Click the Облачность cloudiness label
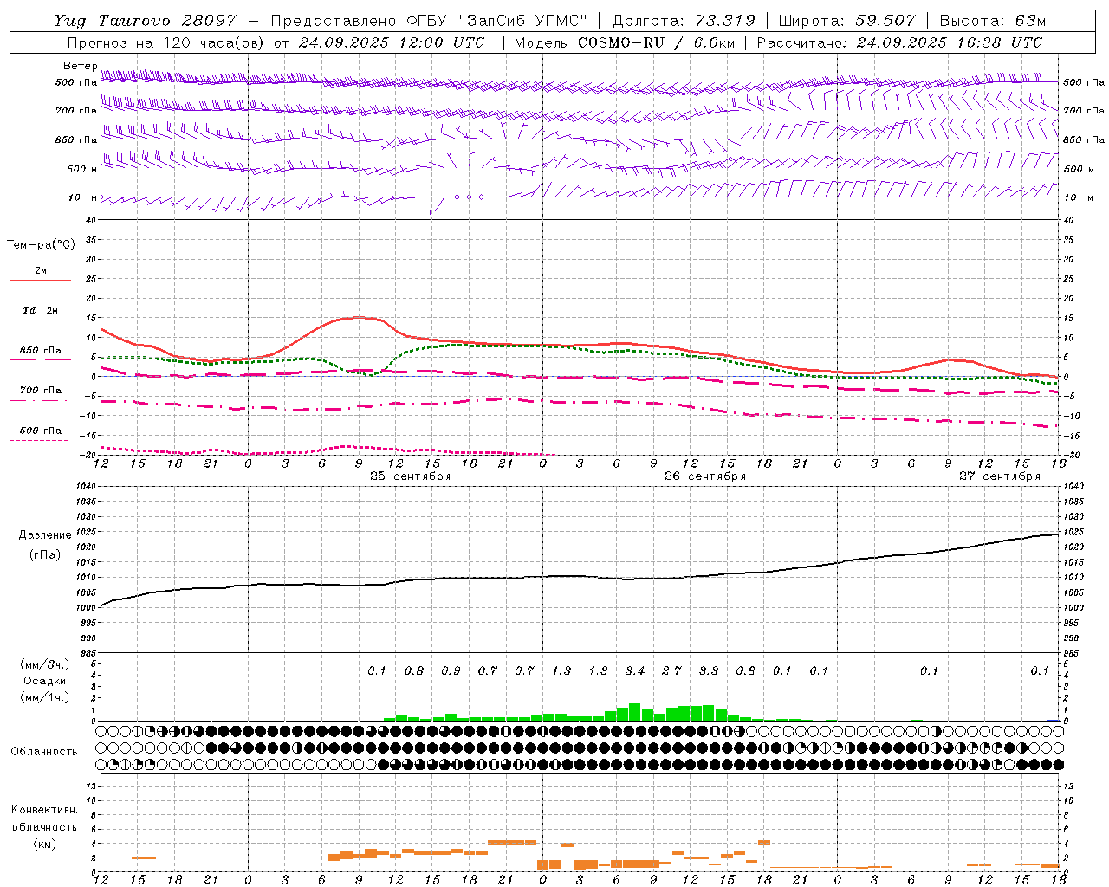This screenshot has width=1109, height=887. 44,752
